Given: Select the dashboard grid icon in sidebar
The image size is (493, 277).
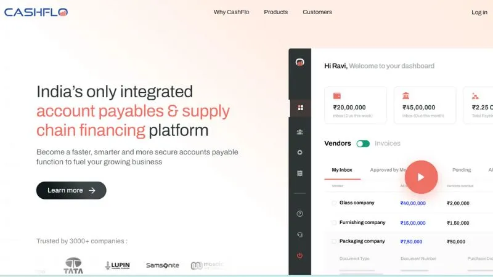Looking at the screenshot, I should coord(300,108).
